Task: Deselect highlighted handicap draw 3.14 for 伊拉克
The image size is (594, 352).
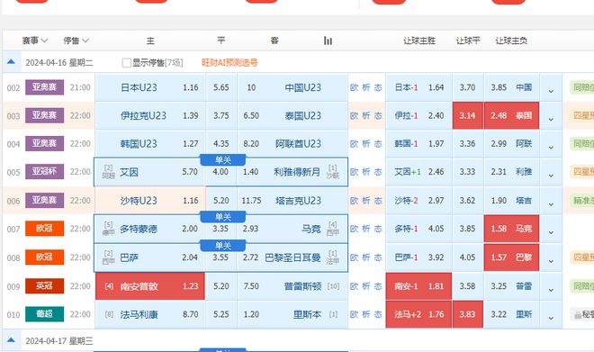Action: tap(467, 115)
